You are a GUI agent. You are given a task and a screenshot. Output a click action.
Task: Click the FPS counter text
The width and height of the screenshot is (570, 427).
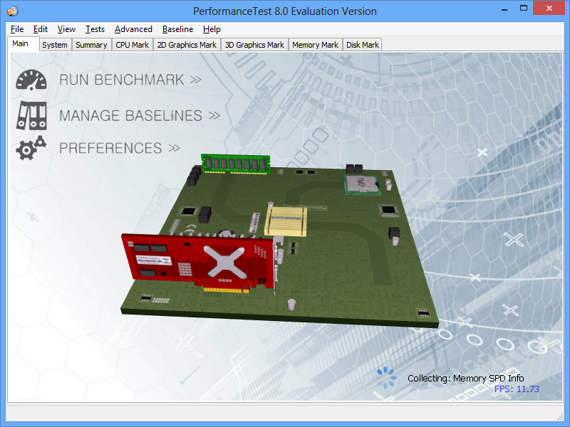(x=517, y=389)
